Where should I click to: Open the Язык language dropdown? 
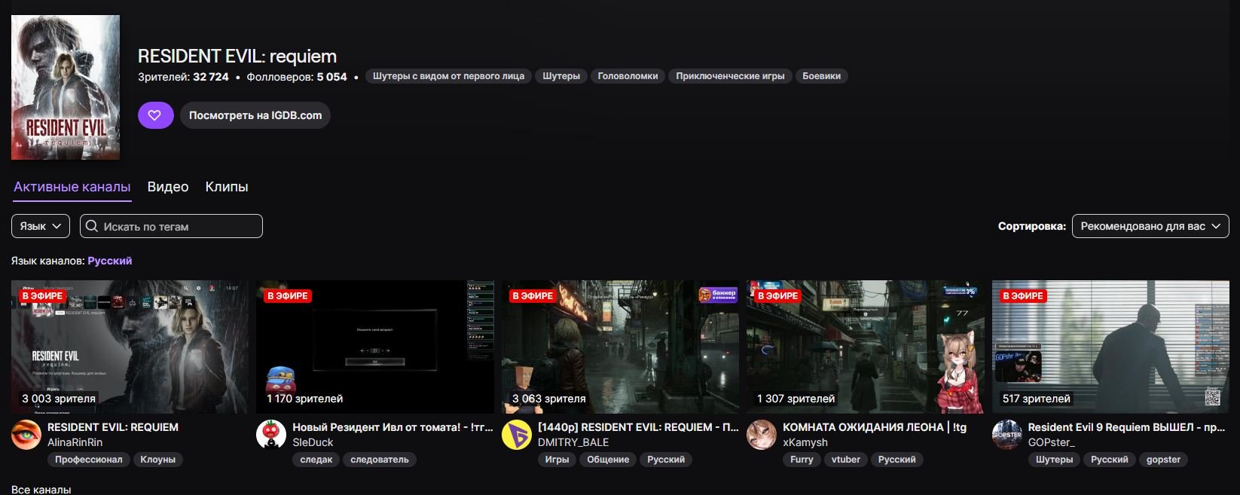click(41, 226)
